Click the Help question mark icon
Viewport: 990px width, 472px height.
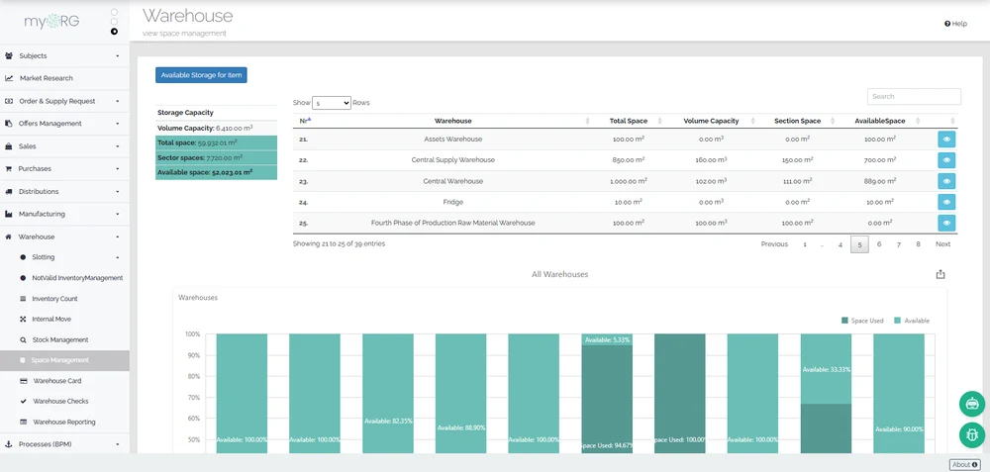coord(947,24)
